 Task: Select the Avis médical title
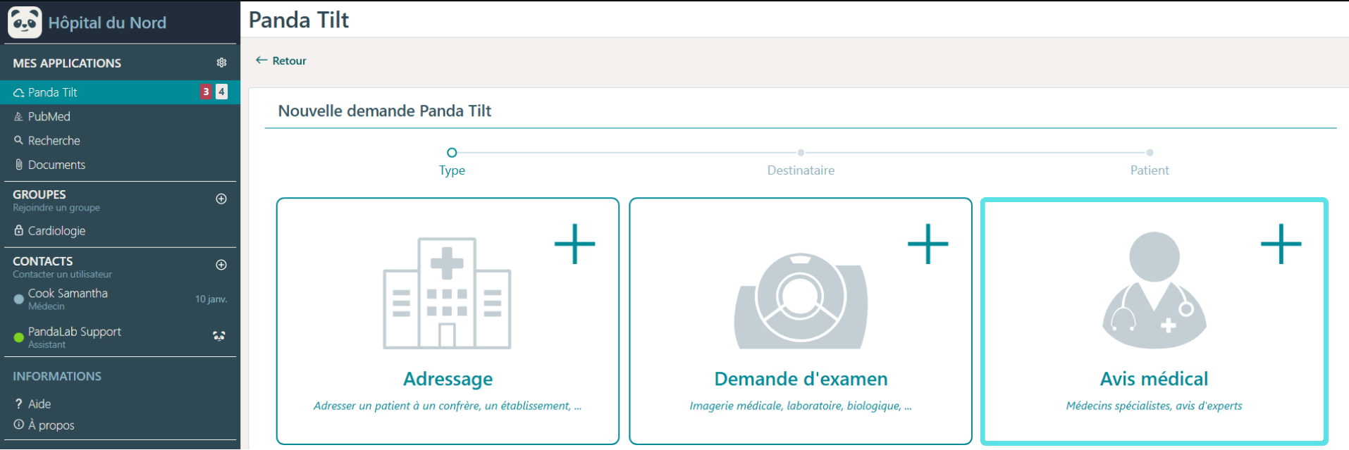[1154, 379]
